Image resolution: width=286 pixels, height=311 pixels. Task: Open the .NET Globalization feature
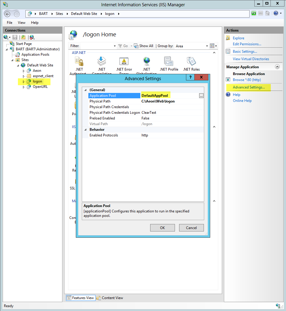tap(146, 61)
